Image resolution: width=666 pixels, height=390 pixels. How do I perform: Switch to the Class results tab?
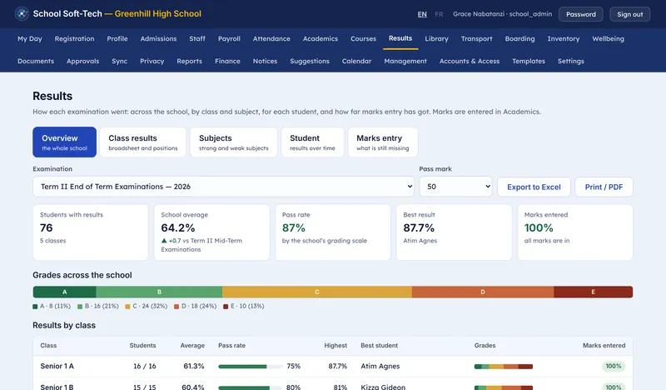142,142
